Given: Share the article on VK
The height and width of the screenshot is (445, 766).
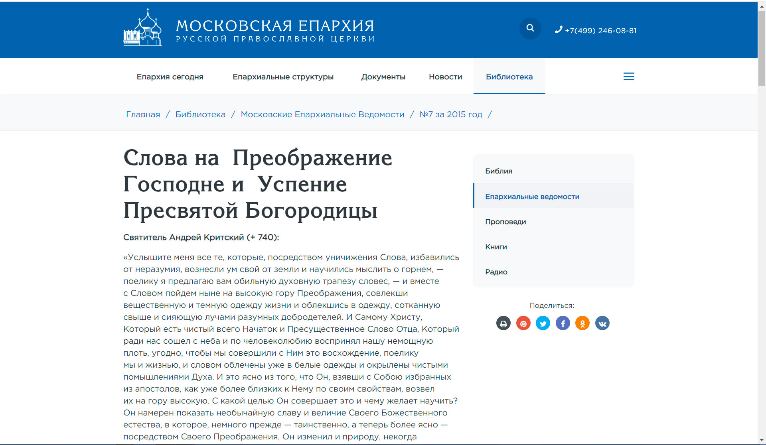Looking at the screenshot, I should pyautogui.click(x=602, y=323).
